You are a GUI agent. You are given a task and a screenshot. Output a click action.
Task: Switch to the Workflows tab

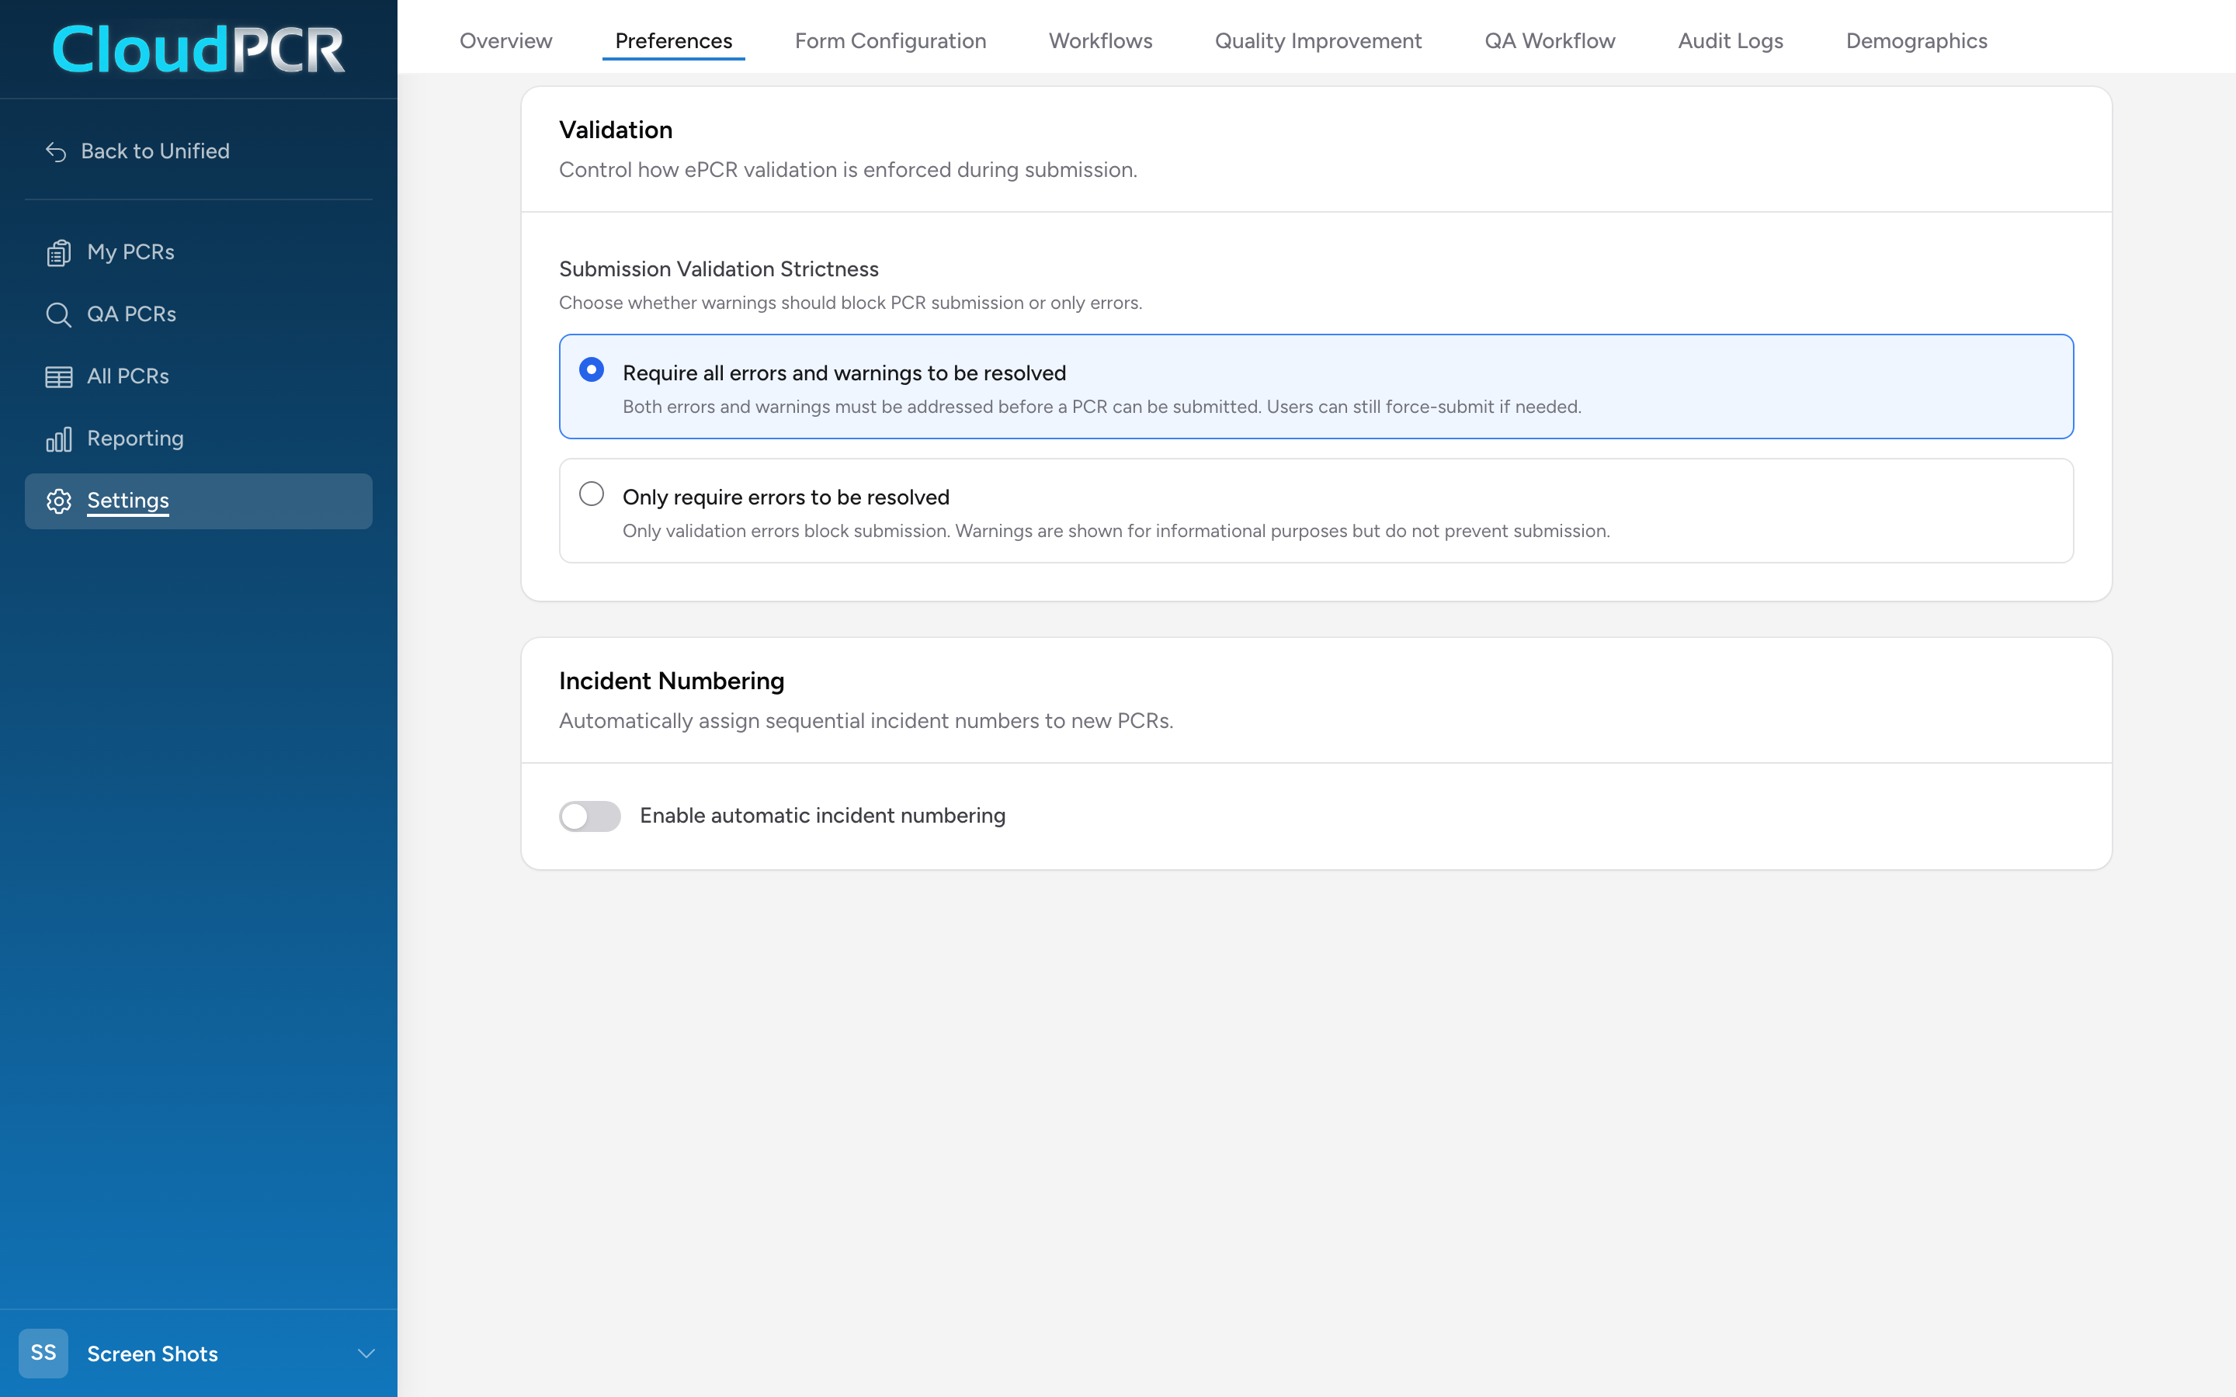coord(1100,40)
